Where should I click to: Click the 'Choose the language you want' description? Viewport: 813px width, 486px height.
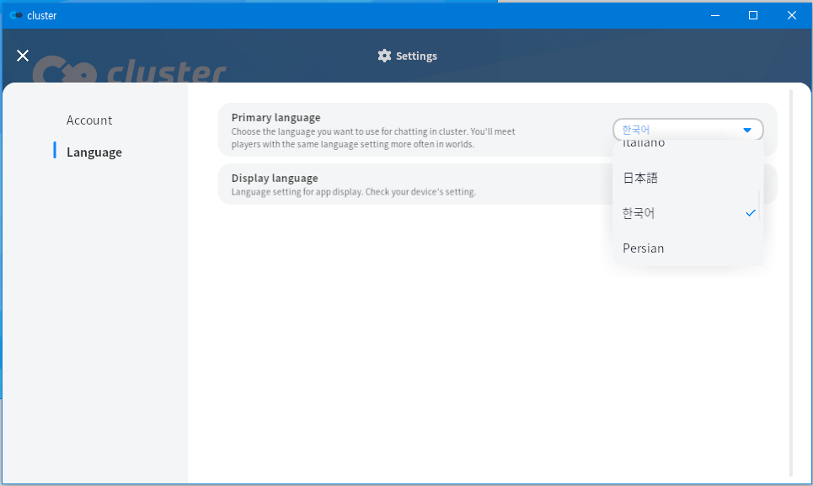point(373,138)
